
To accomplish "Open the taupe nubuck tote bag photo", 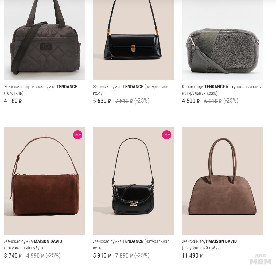I will [223, 181].
